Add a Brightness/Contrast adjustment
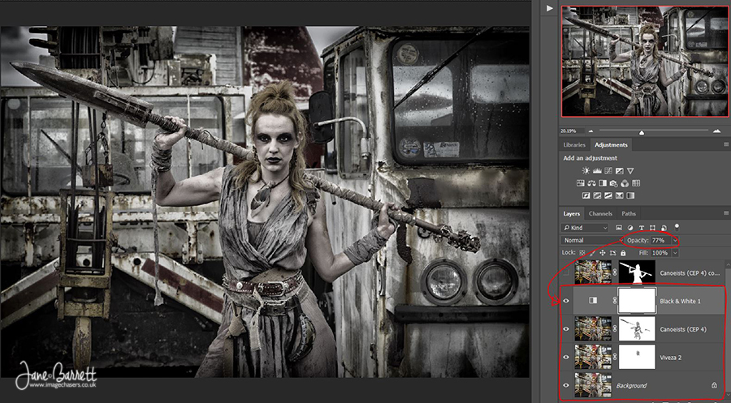Image resolution: width=731 pixels, height=403 pixels. click(x=586, y=171)
